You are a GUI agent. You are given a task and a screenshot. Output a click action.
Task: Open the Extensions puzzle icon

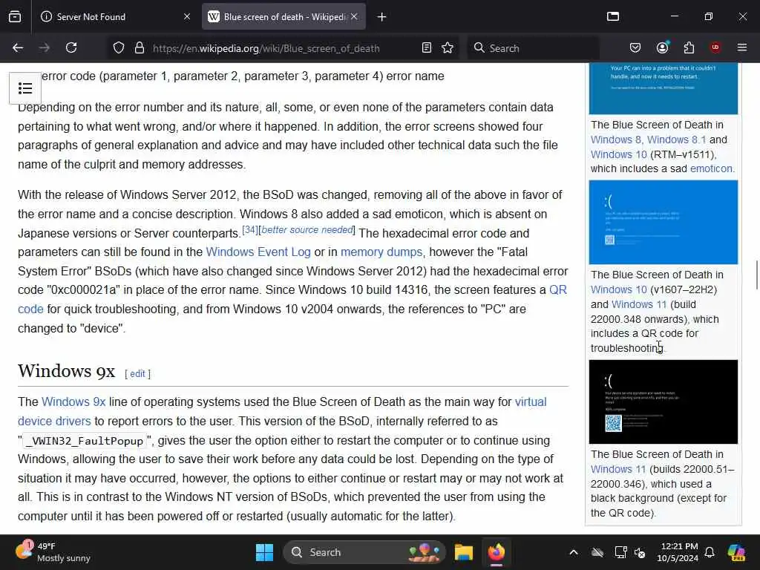689,48
